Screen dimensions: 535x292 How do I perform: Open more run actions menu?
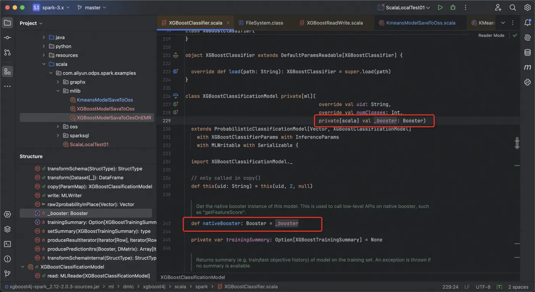tap(465, 8)
